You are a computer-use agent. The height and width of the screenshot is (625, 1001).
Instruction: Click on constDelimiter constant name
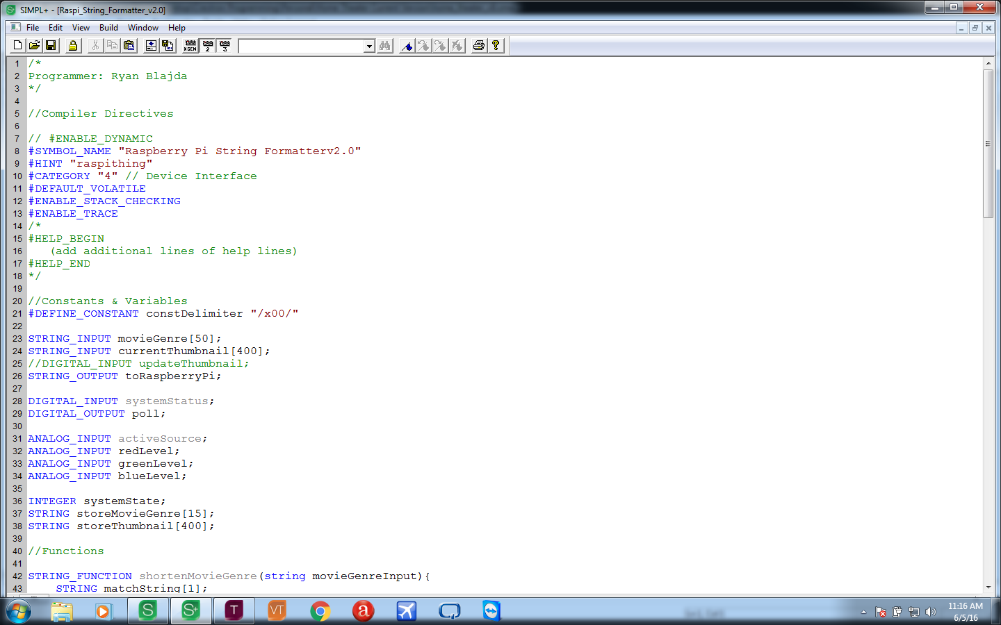[x=195, y=313]
